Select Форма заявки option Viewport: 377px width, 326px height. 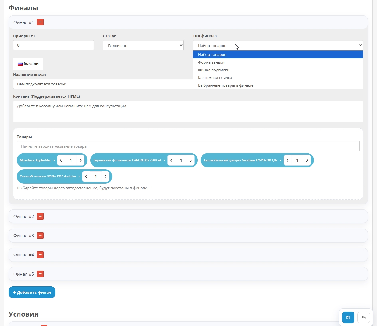tap(211, 62)
